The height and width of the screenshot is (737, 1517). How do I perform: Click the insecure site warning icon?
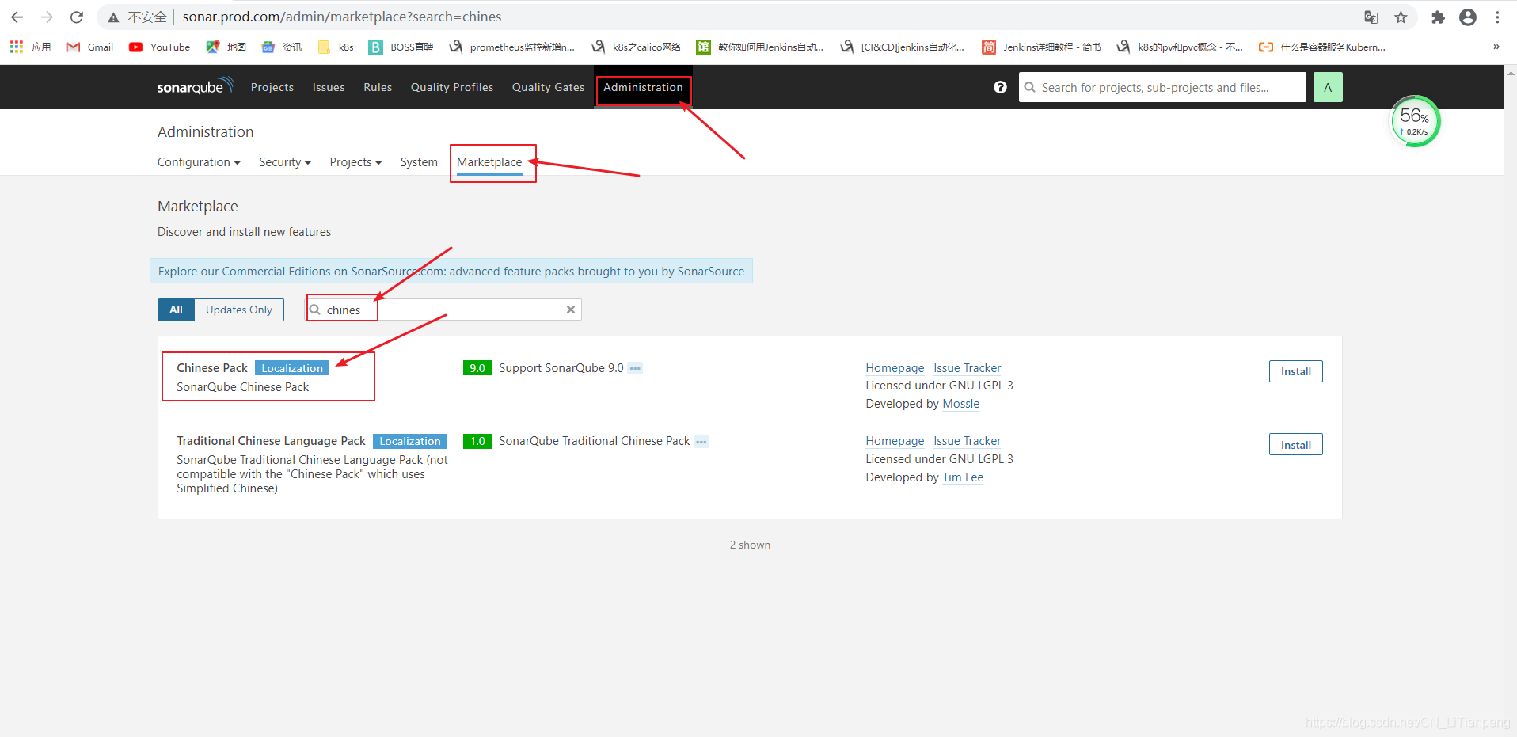(x=114, y=17)
